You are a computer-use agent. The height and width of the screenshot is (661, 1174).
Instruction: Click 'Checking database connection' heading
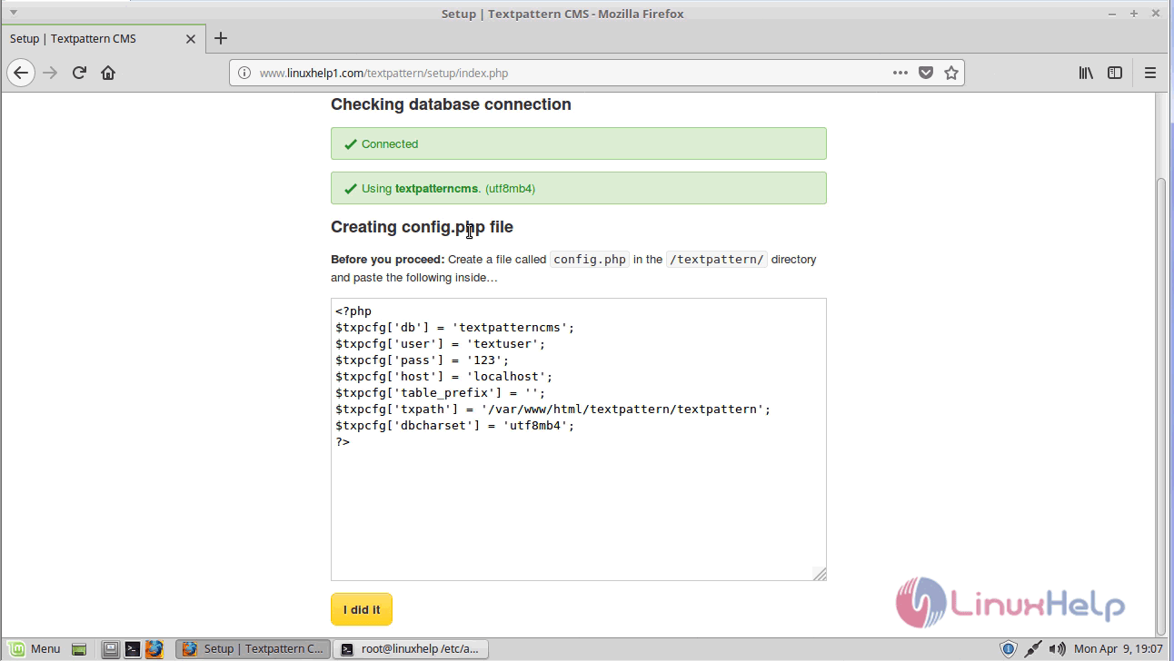tap(451, 104)
